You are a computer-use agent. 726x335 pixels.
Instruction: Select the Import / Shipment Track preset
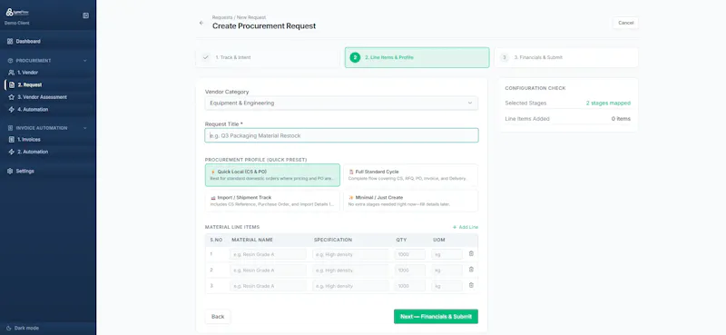pos(272,201)
